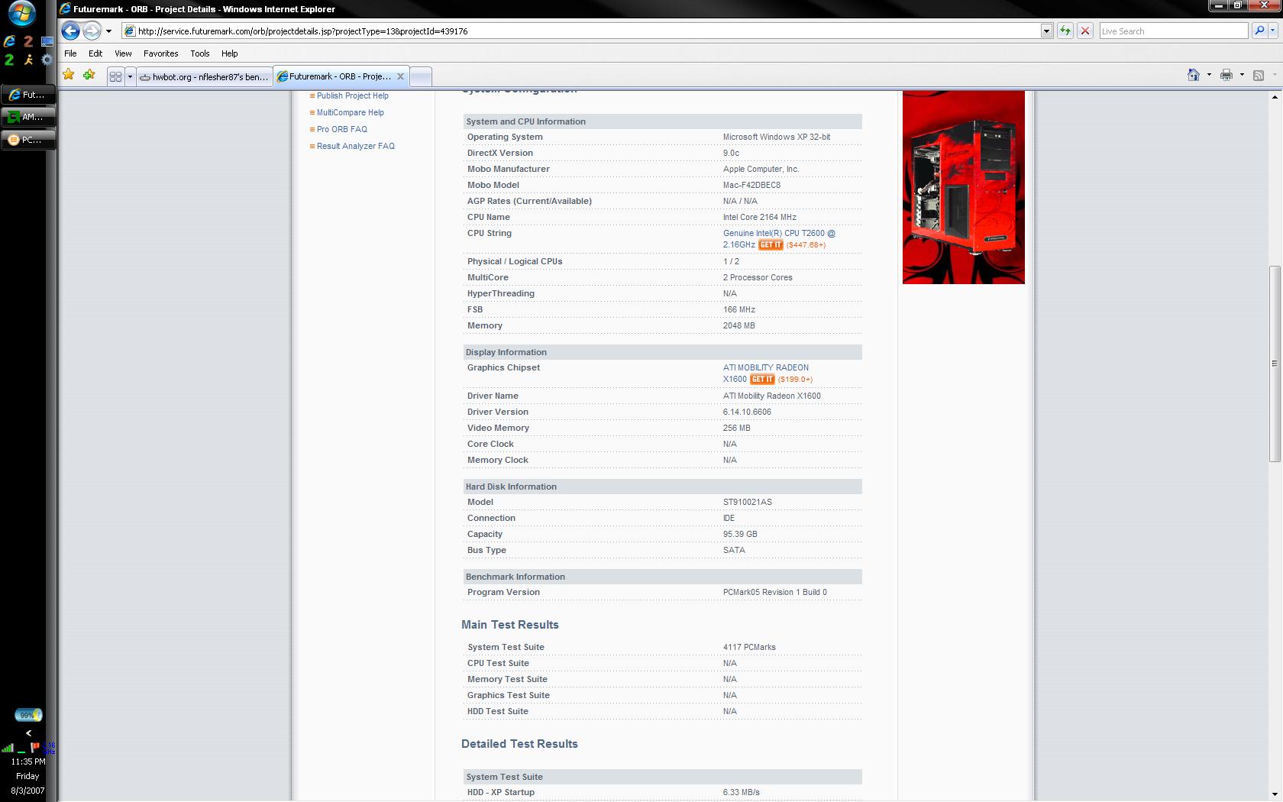Open the tab list dropdown arrow
The width and height of the screenshot is (1283, 802).
click(130, 76)
